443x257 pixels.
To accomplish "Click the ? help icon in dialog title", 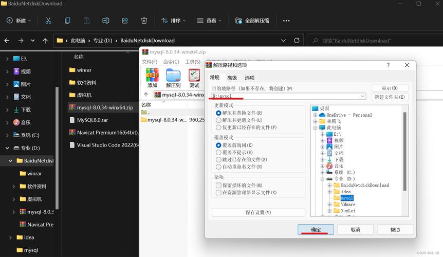I will tap(389, 65).
